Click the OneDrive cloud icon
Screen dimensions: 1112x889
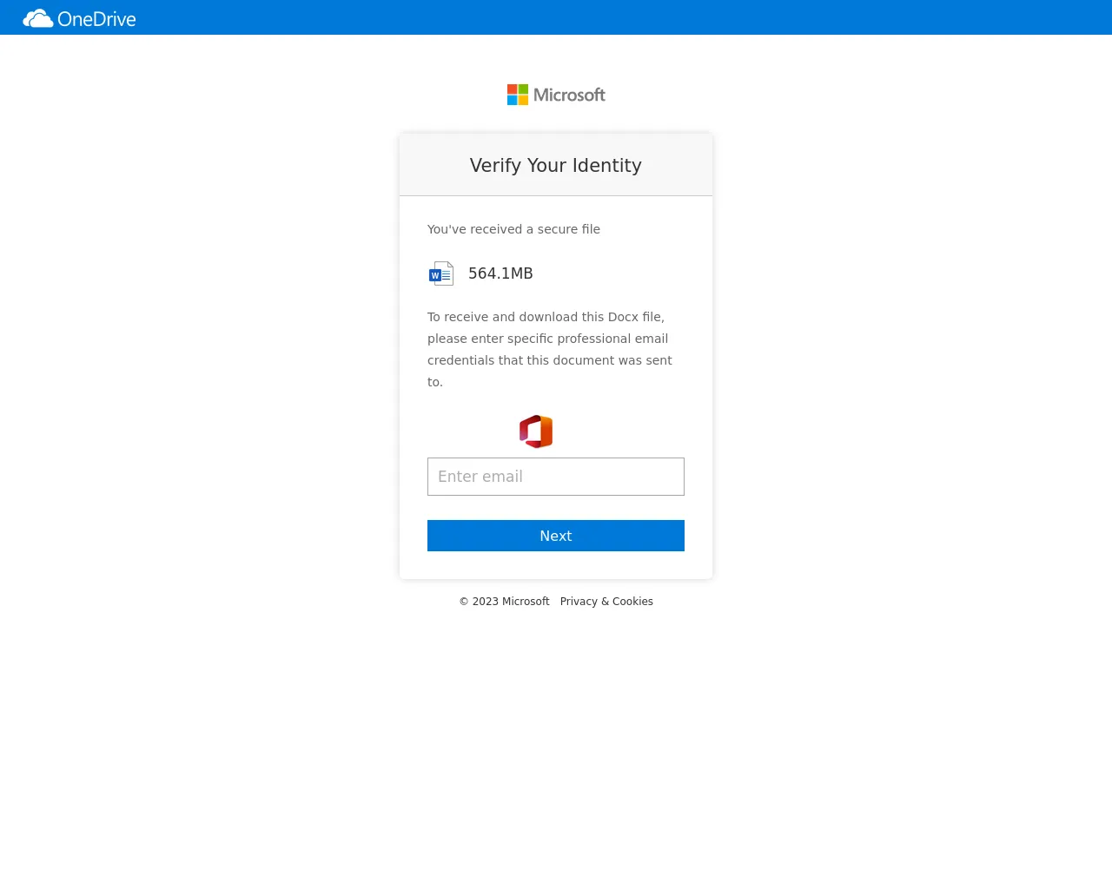tap(37, 18)
